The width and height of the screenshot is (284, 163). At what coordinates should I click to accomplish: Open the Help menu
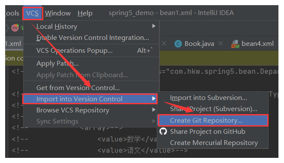tap(85, 13)
